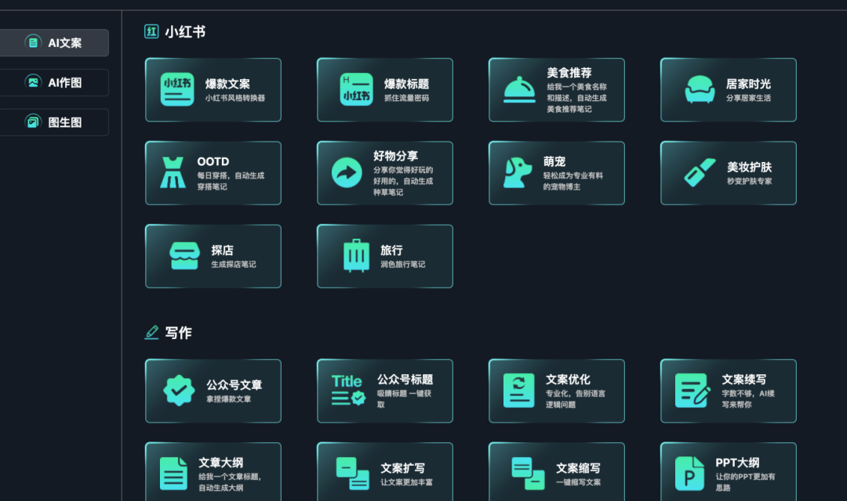This screenshot has height=501, width=847.
Task: Click the 居家时光 sofa icon
Action: click(700, 89)
